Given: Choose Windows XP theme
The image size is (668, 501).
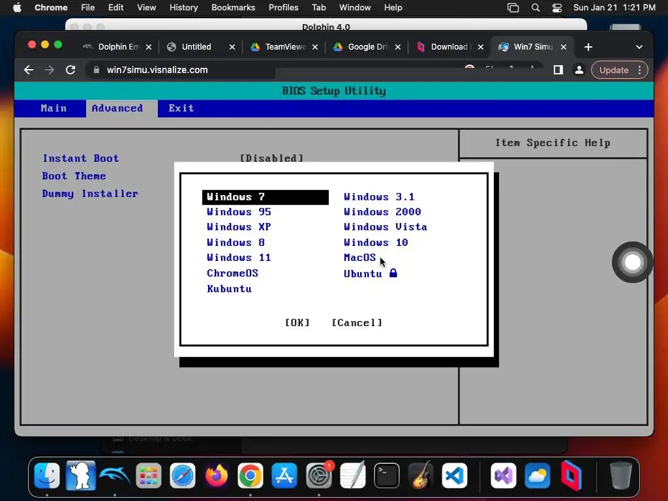Looking at the screenshot, I should tap(239, 227).
